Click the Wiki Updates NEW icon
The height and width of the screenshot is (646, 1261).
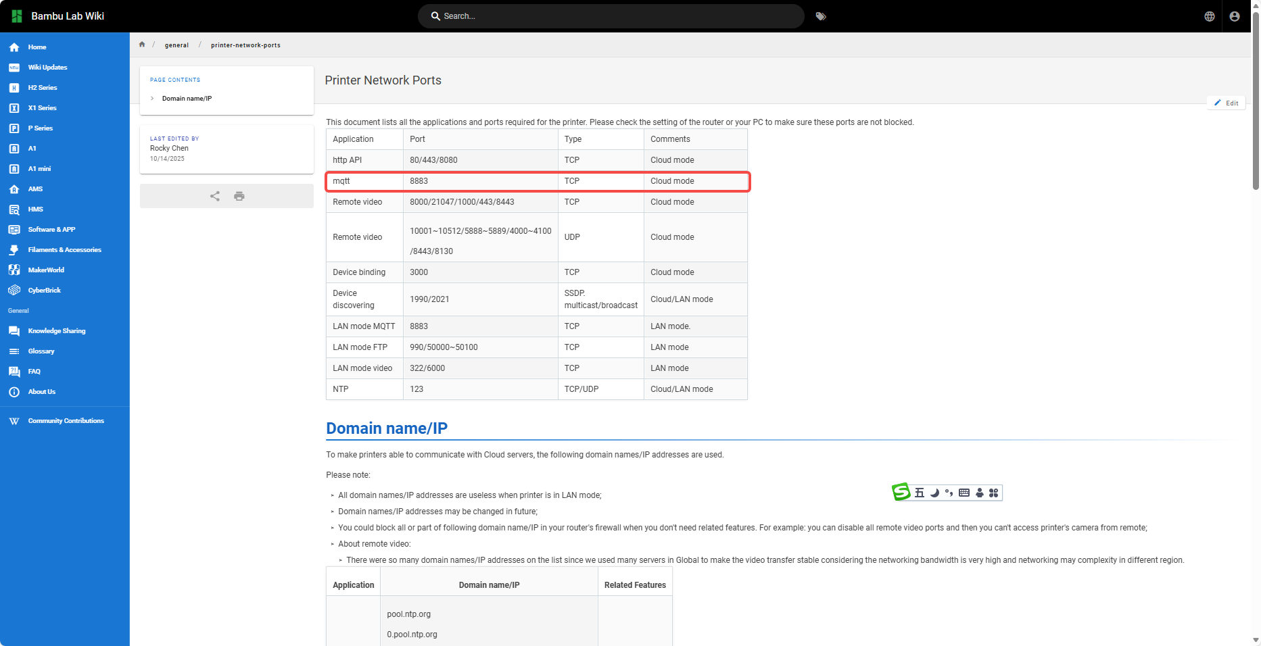[x=14, y=68]
